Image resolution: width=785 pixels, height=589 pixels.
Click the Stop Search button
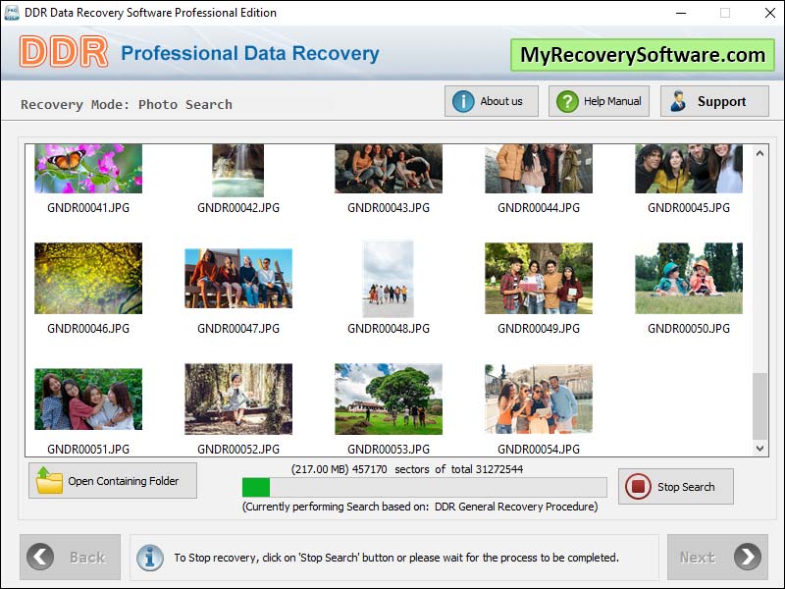(x=676, y=486)
